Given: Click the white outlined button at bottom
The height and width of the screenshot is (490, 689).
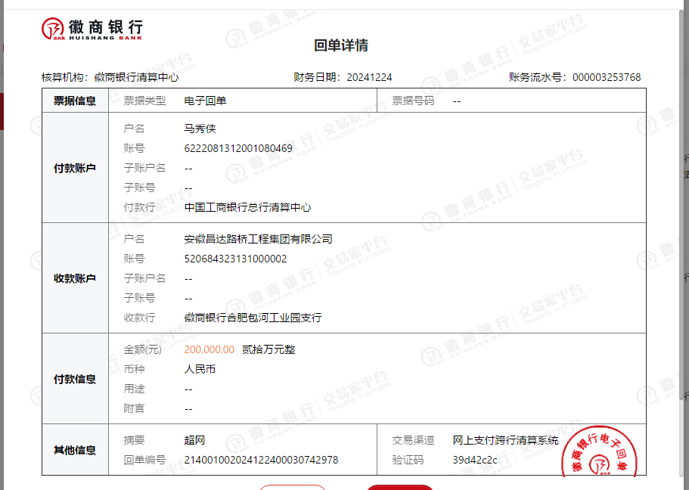Looking at the screenshot, I should pos(293,487).
